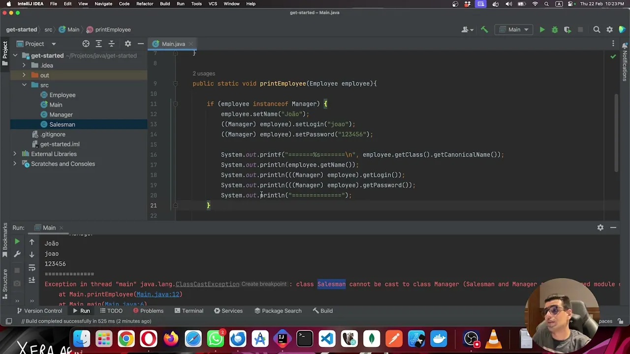
Task: Open Search Everywhere magnifier
Action: click(597, 29)
